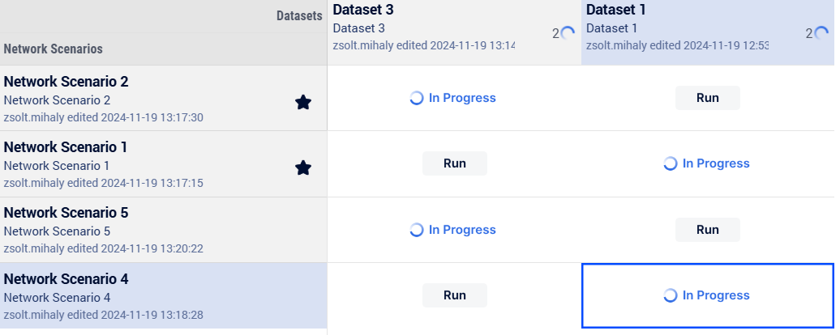840x335 pixels.
Task: Select the Network Scenario 1 row header
Action: [x=164, y=164]
